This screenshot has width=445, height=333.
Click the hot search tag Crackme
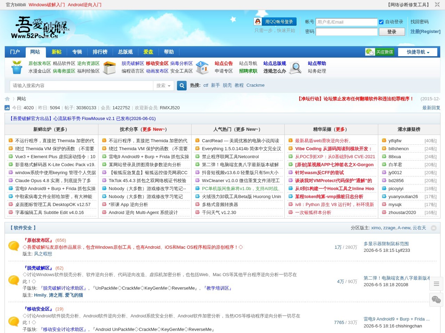point(256,85)
